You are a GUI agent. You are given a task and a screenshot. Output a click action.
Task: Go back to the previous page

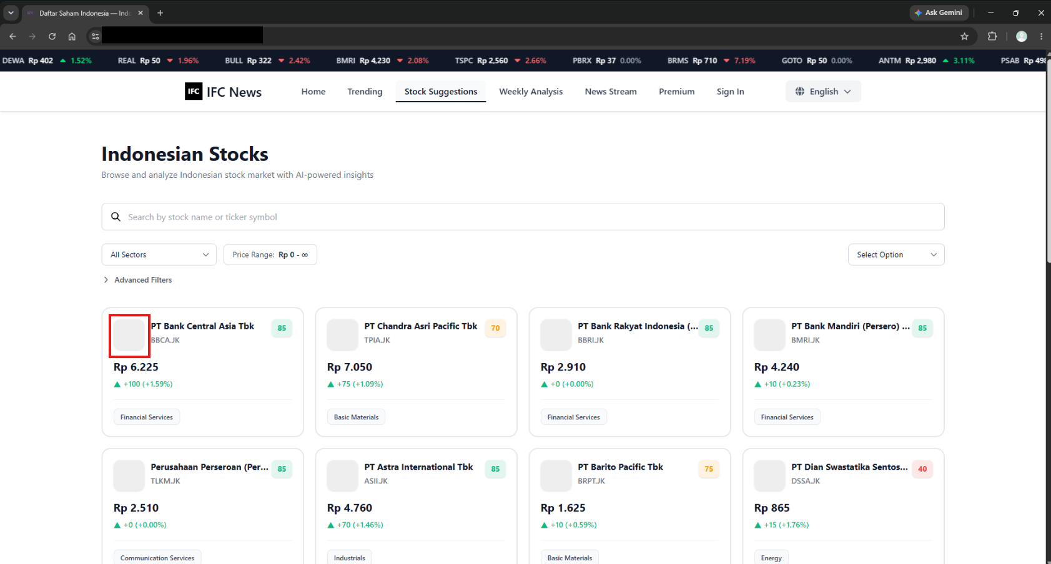click(12, 36)
